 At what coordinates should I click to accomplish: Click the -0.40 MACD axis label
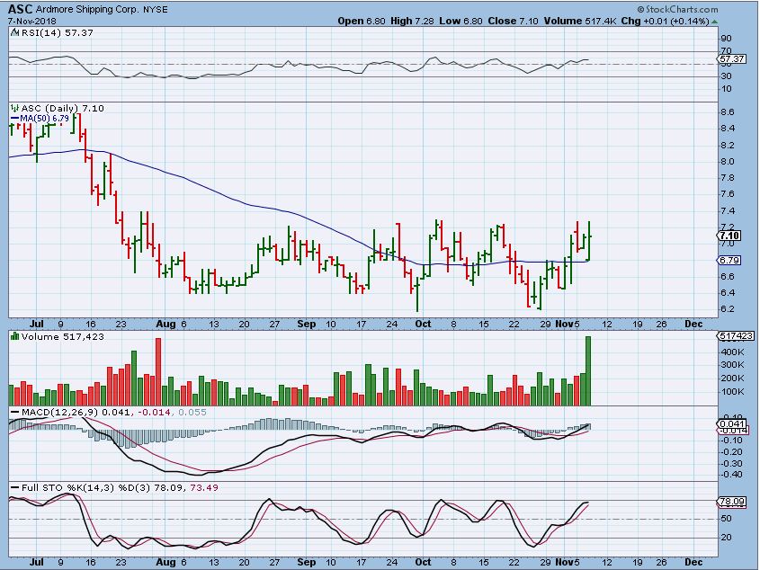point(732,474)
